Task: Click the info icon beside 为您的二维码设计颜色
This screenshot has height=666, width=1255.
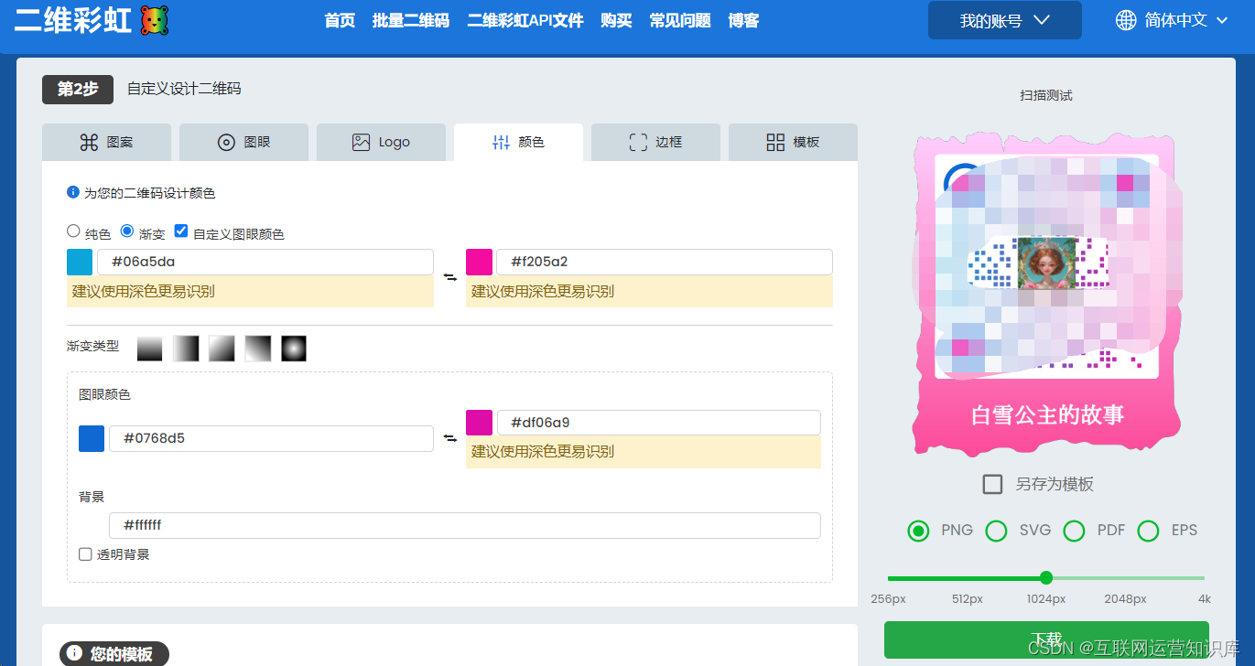Action: coord(73,192)
